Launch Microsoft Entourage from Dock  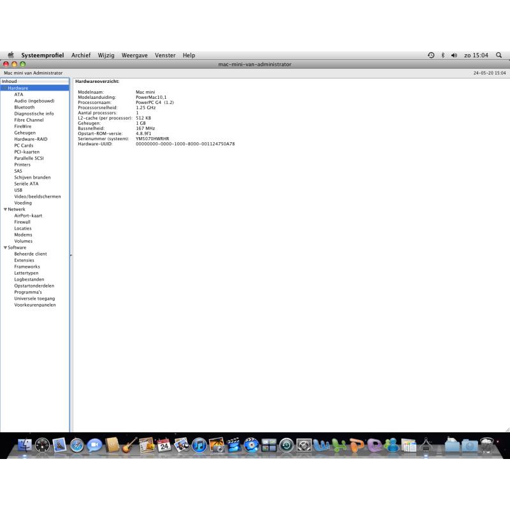pyautogui.click(x=374, y=445)
